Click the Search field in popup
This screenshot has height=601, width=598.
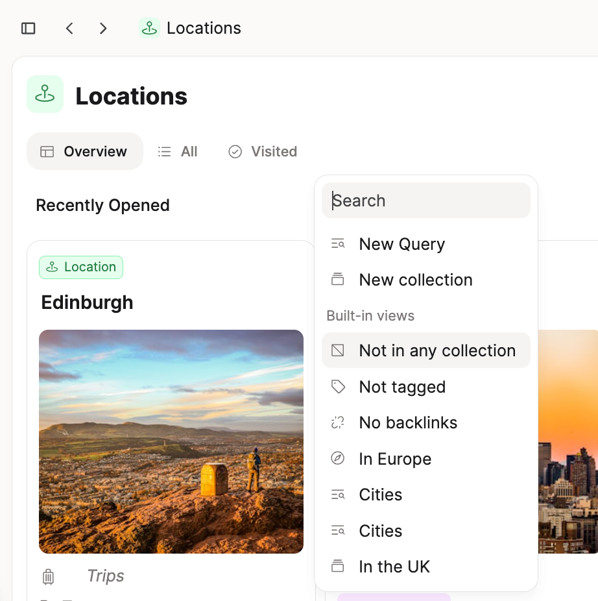pyautogui.click(x=426, y=201)
